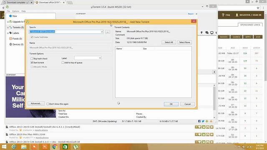This screenshot has width=267, height=150.
Task: Toggle the Create Subfolder checkbox
Action: (32, 37)
